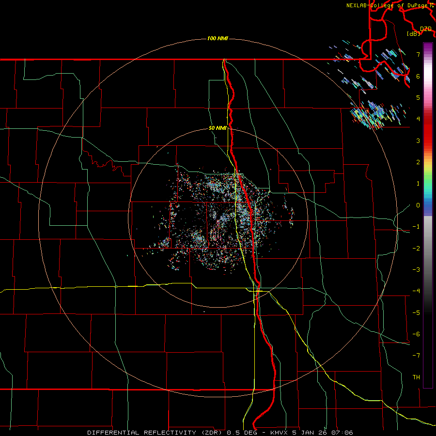Click the -6 value on color scale
Image resolution: width=436 pixels, height=436 pixels.
click(x=416, y=334)
